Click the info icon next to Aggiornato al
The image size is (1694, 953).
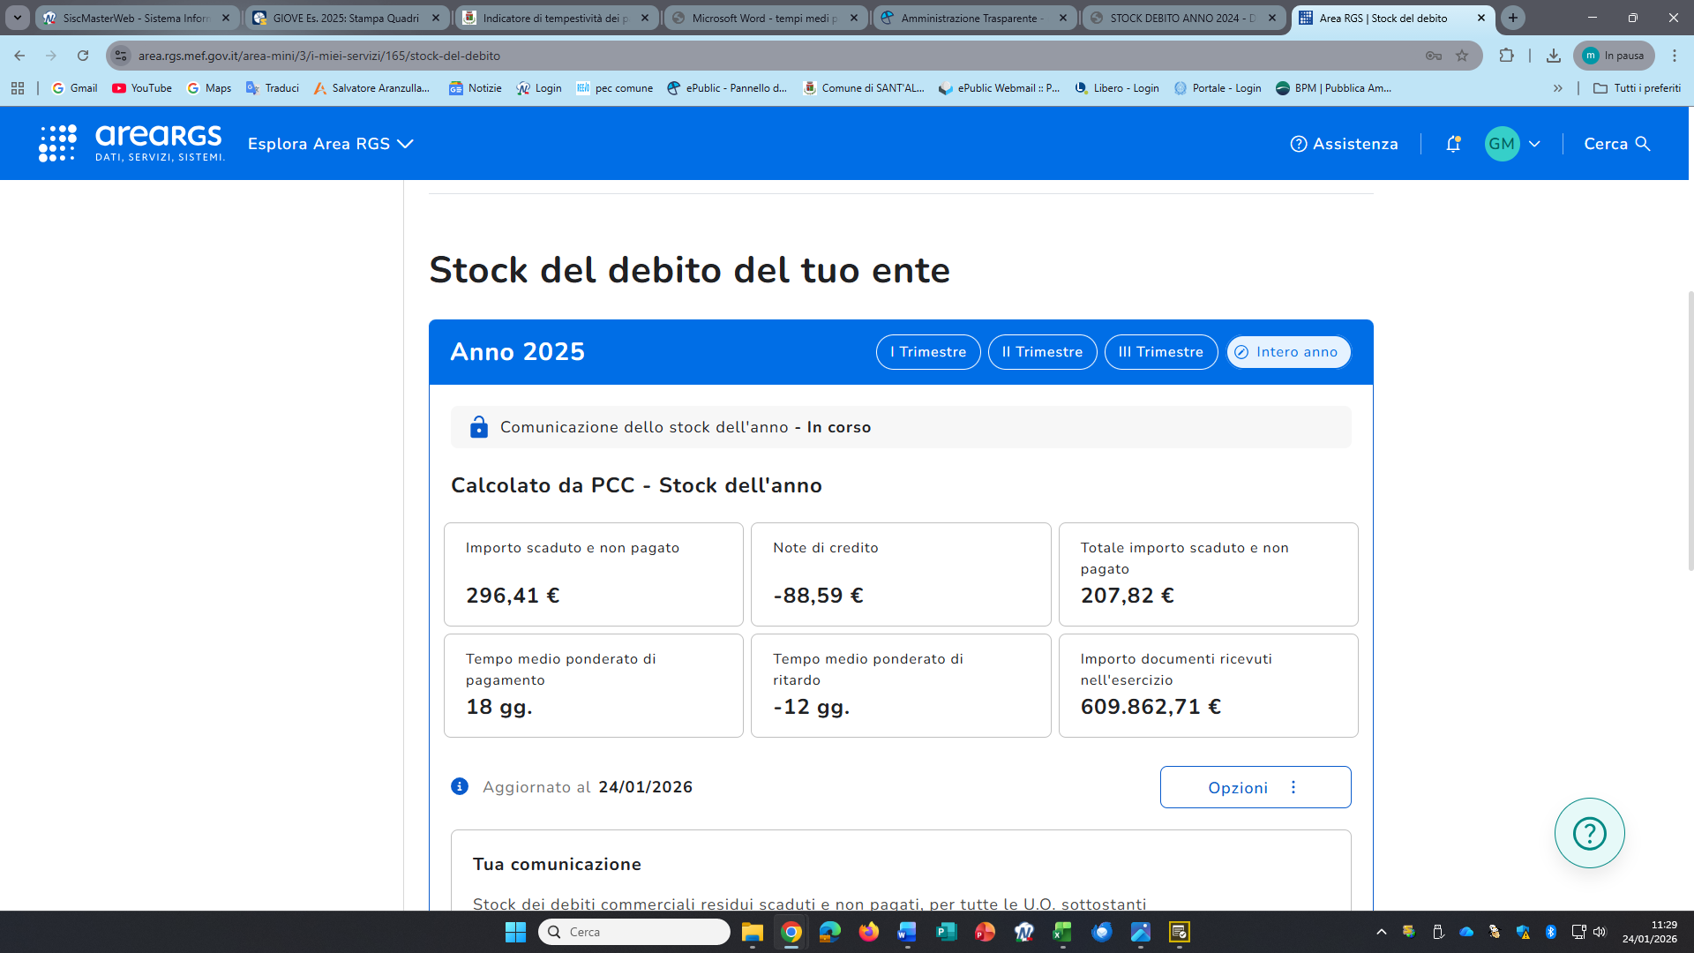coord(460,786)
